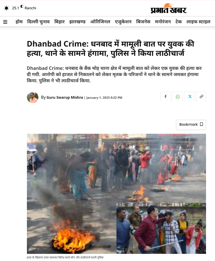Screen dimensions: 215x261
Task: Bookmark this article
Action: tap(191, 125)
